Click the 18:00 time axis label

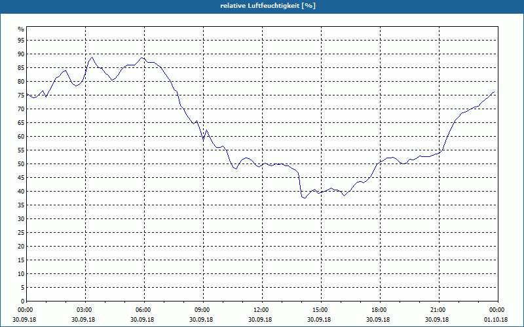coord(378,309)
